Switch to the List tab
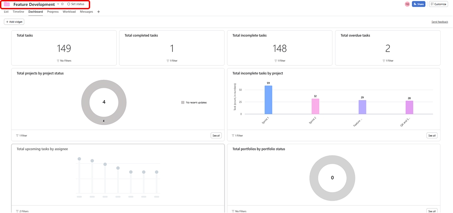This screenshot has width=453, height=213. click(6, 12)
